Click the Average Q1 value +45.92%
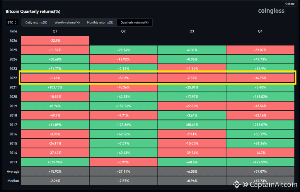Viewport: 300px width, 192px height. click(55, 172)
